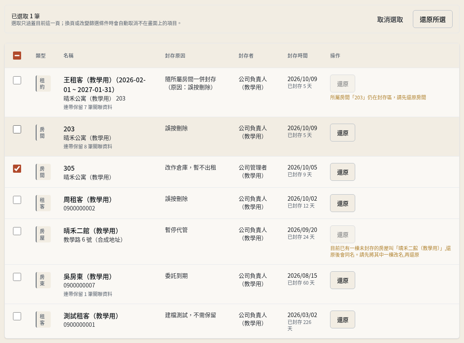Click address 教學路 6 號(合成地址)
This screenshot has height=343, width=464.
click(93, 240)
